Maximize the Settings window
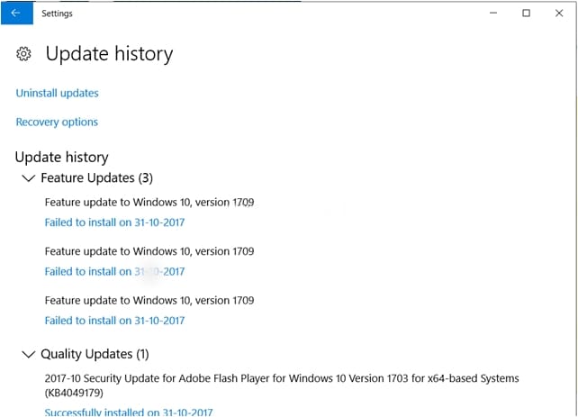Screen dimensions: 578x417 tap(527, 14)
